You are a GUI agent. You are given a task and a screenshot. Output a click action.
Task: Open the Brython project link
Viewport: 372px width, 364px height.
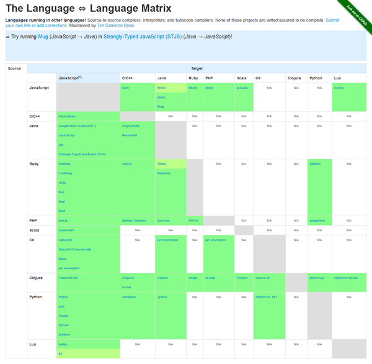pos(64,335)
